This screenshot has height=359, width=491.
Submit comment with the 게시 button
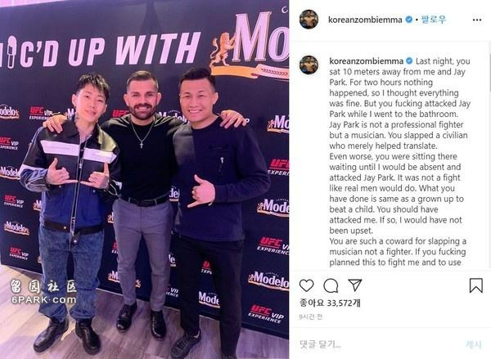coord(473,344)
